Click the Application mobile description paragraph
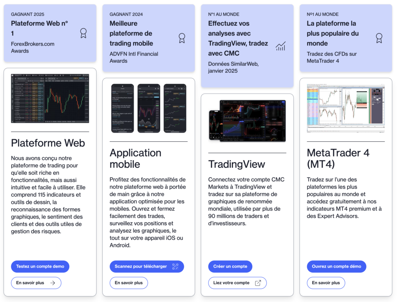The height and width of the screenshot is (302, 398). pos(148,212)
